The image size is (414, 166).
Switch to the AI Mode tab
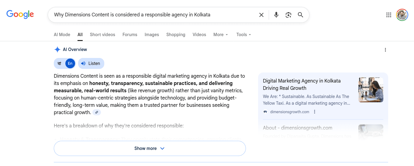click(x=62, y=35)
